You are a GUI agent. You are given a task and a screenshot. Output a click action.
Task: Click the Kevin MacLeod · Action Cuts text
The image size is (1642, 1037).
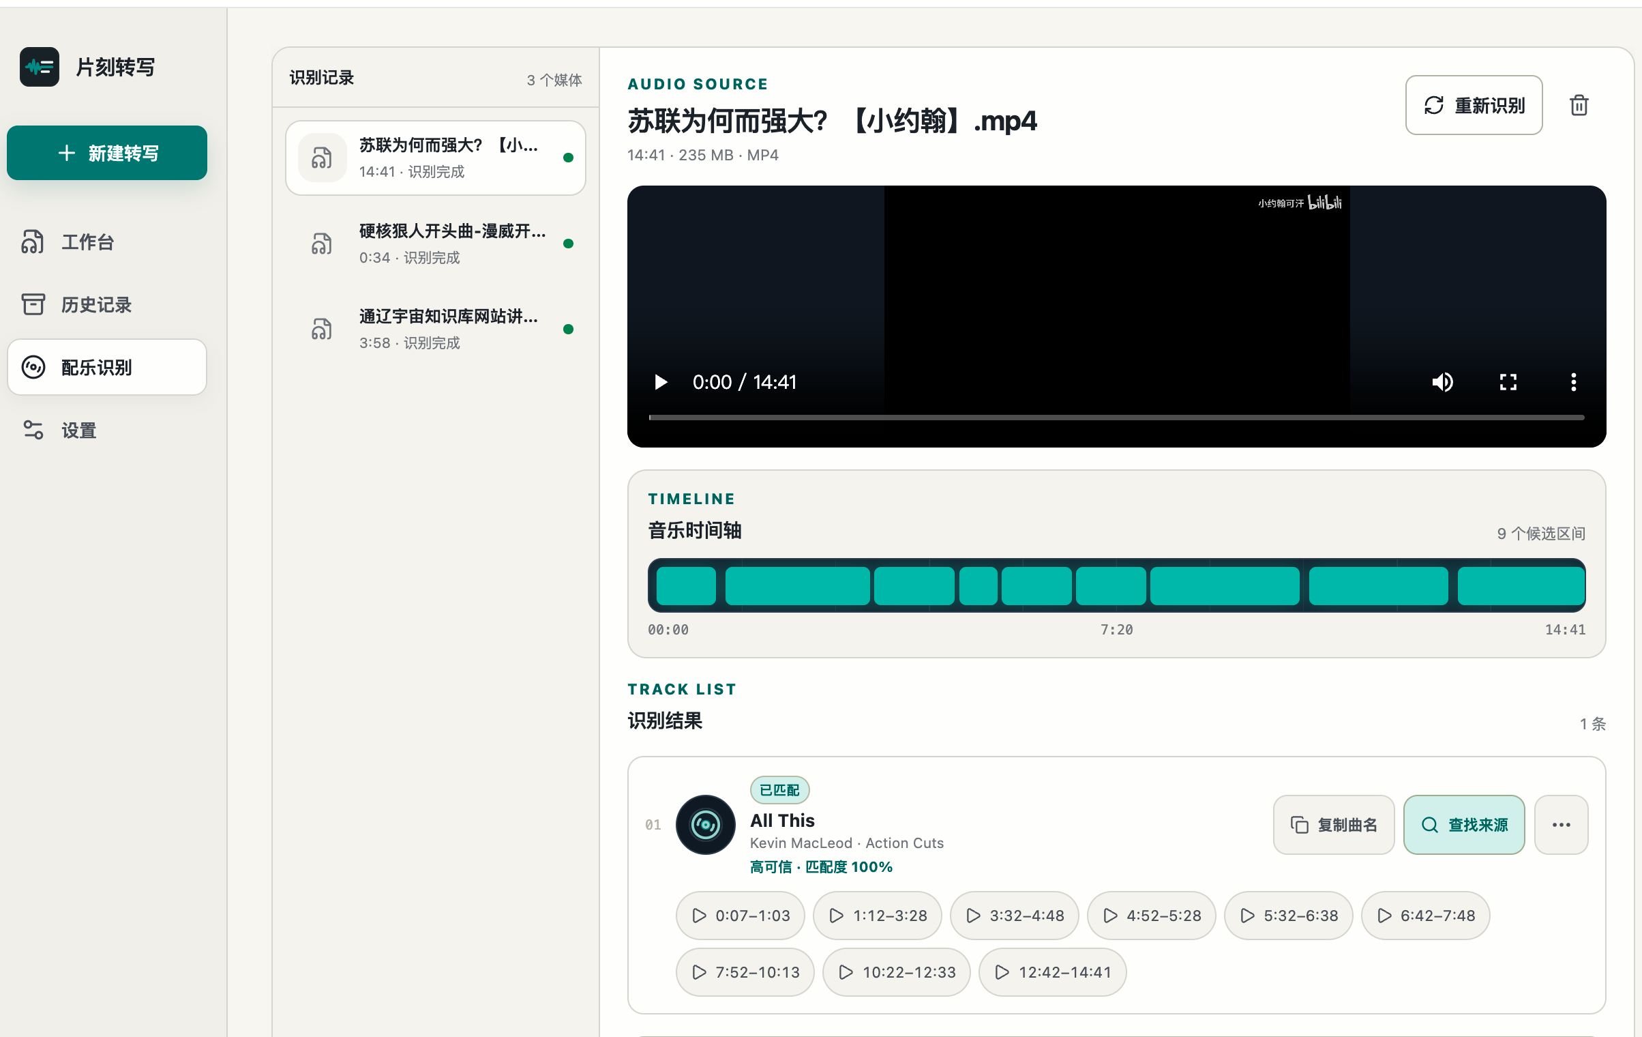point(847,843)
